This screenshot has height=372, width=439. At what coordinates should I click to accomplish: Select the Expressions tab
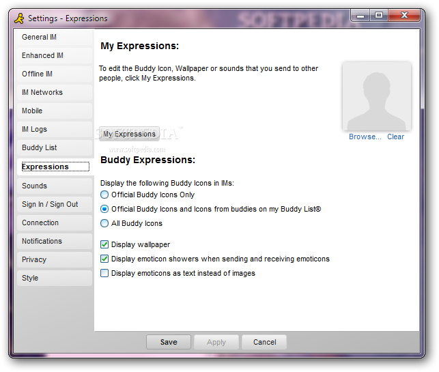tap(55, 167)
